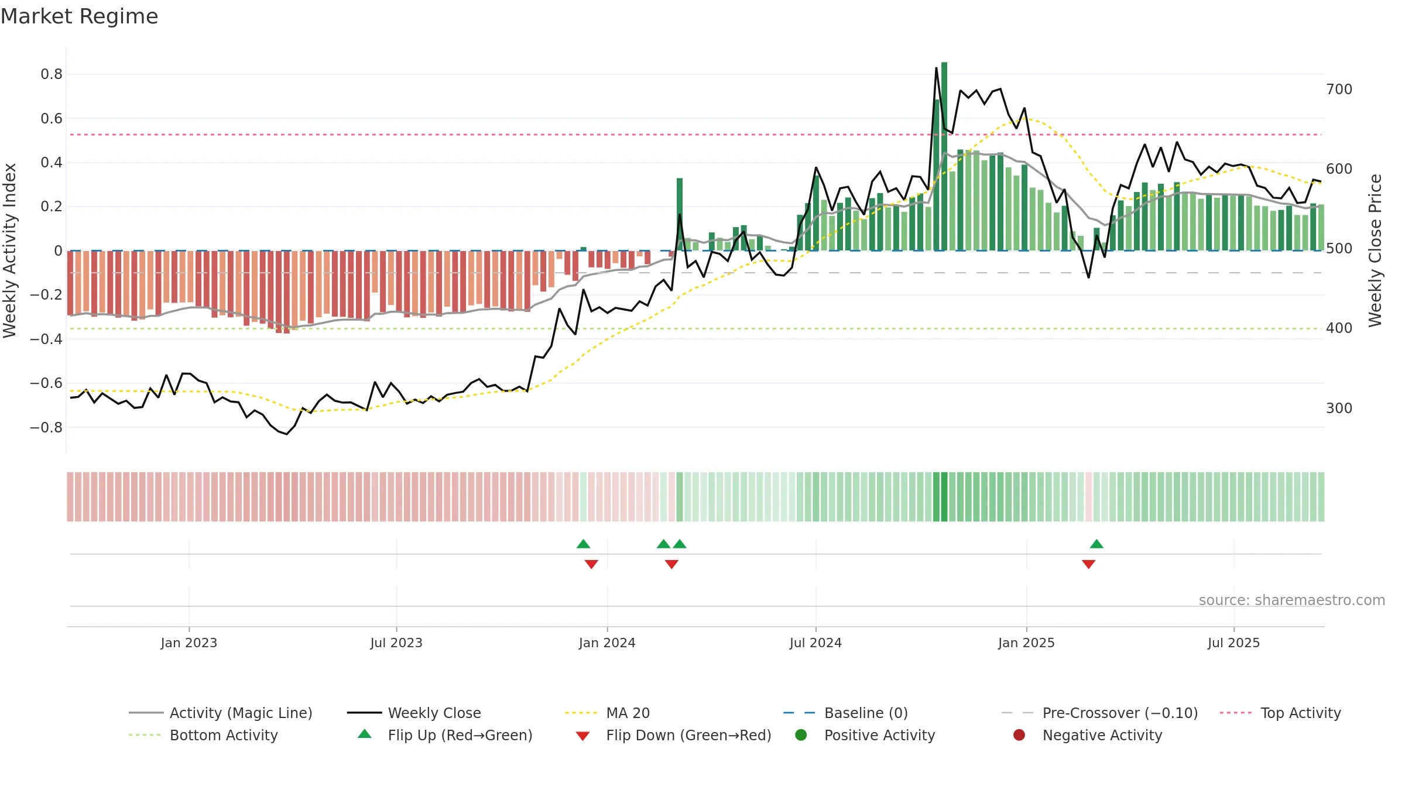This screenshot has width=1405, height=790.
Task: Select the first green flip-up marker before Jan 2024
Action: 583,544
